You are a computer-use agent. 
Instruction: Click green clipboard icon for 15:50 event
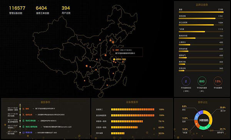23,121
